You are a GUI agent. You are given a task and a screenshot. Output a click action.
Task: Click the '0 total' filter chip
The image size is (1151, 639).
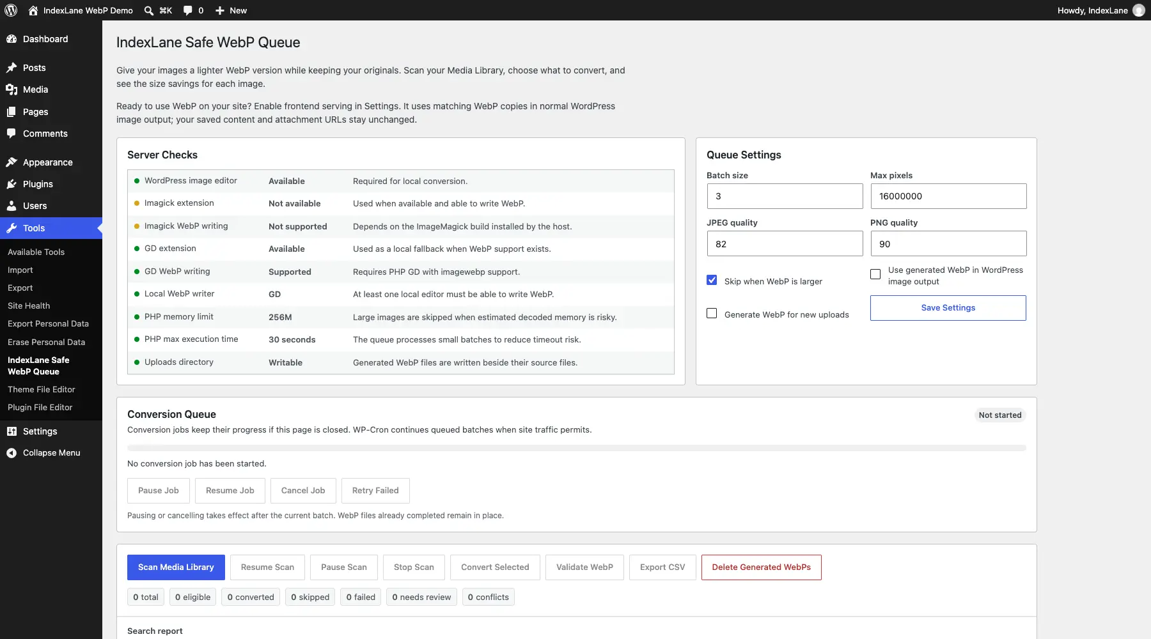click(x=146, y=597)
